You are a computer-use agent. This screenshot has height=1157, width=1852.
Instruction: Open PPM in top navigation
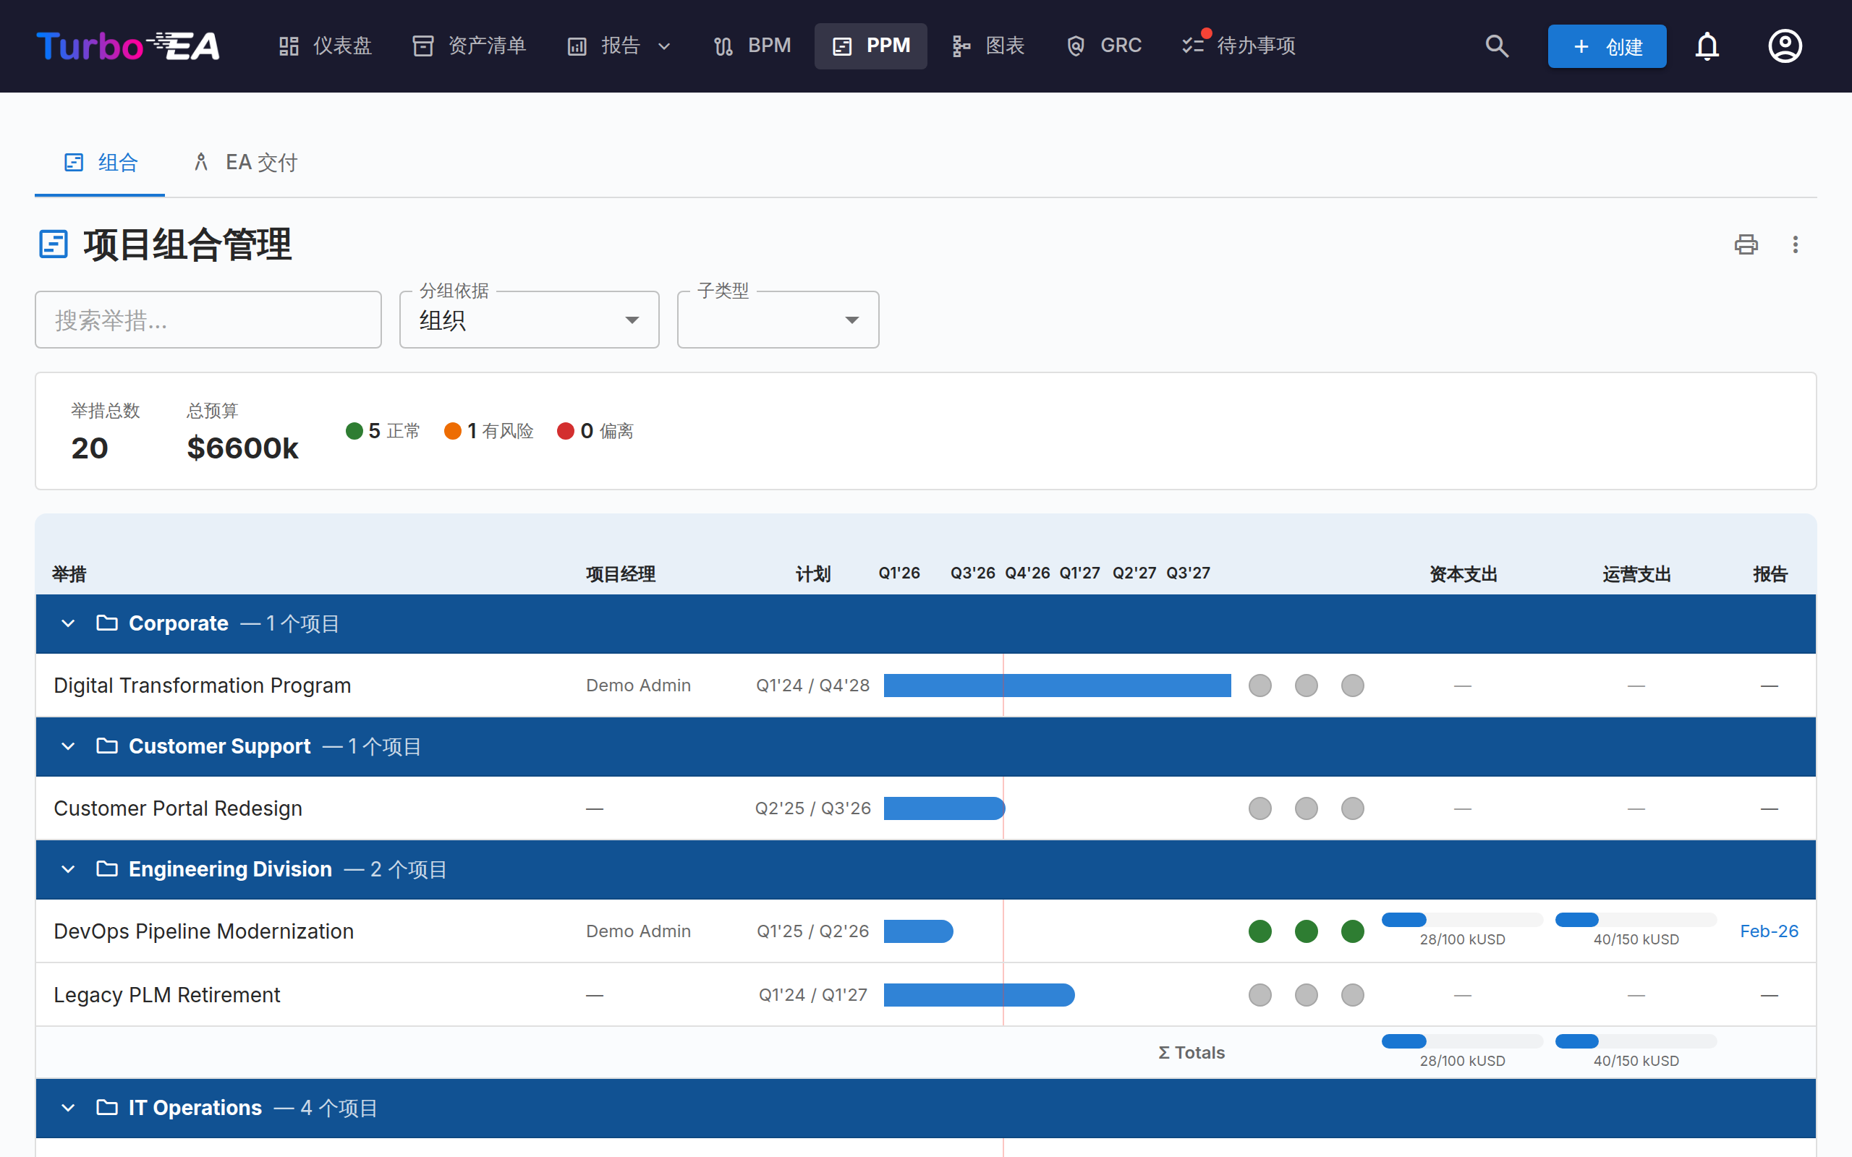click(871, 46)
